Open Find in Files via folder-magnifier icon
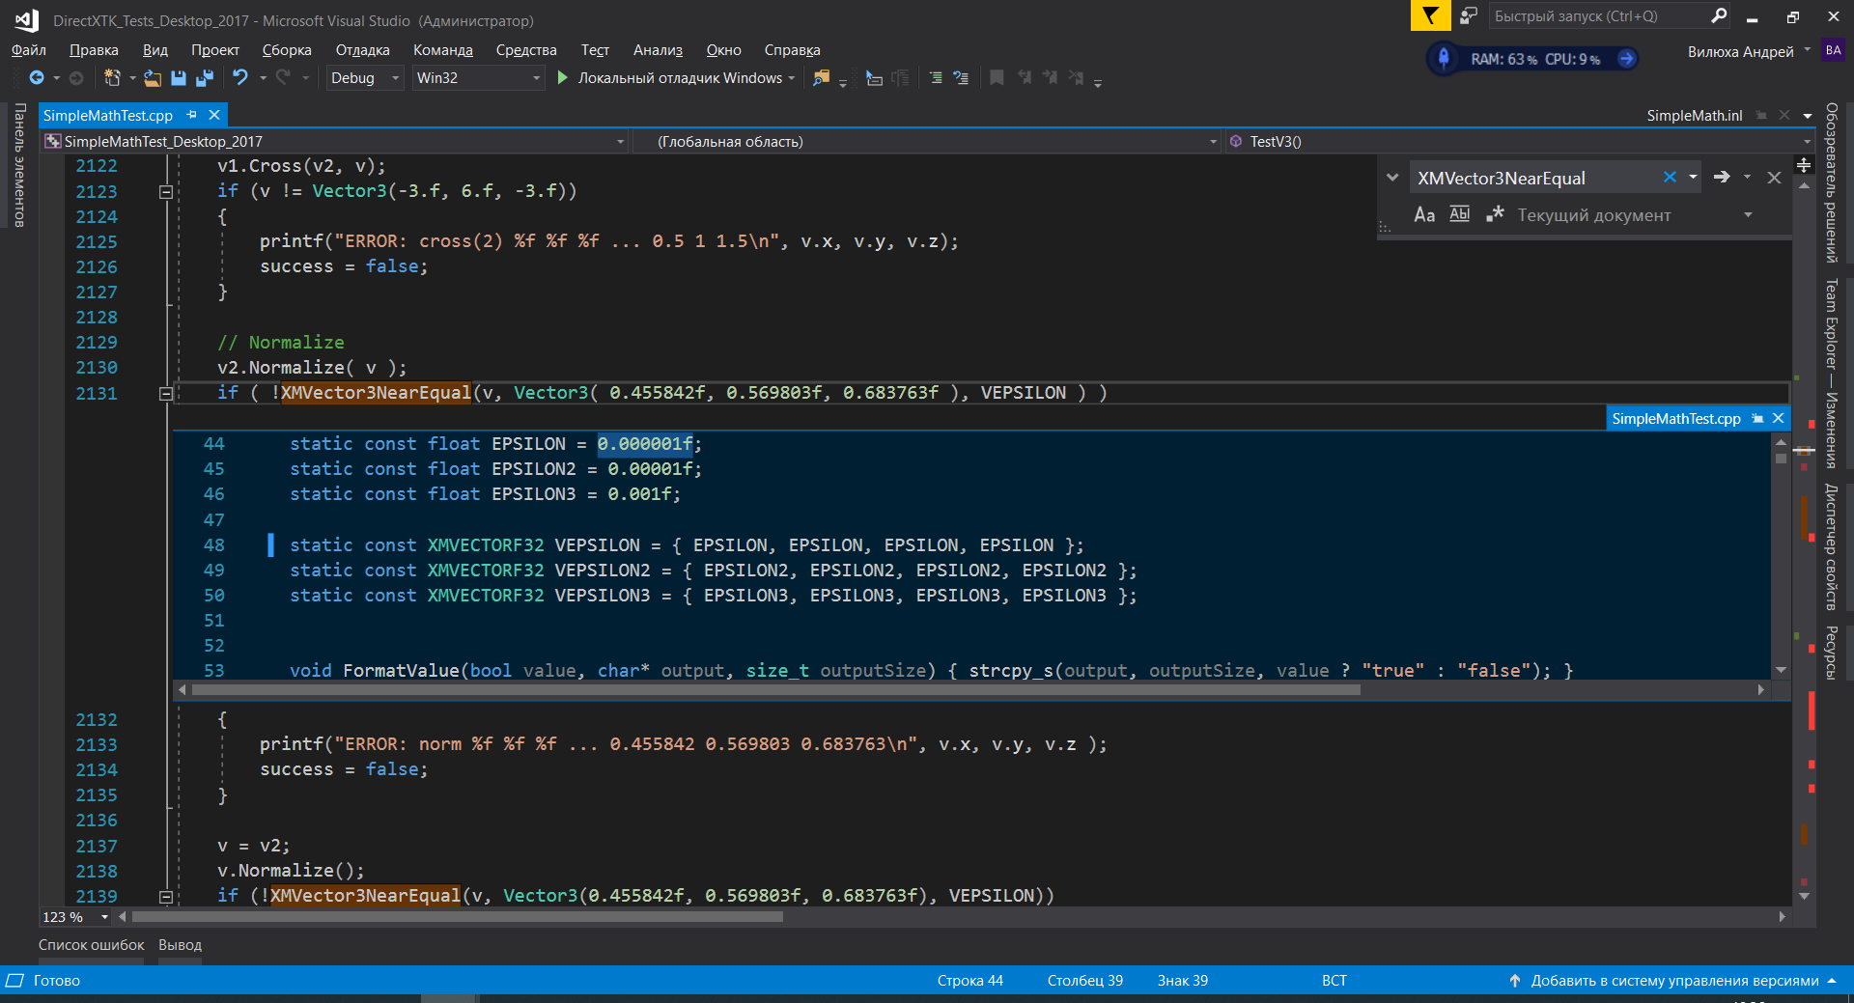 (822, 78)
